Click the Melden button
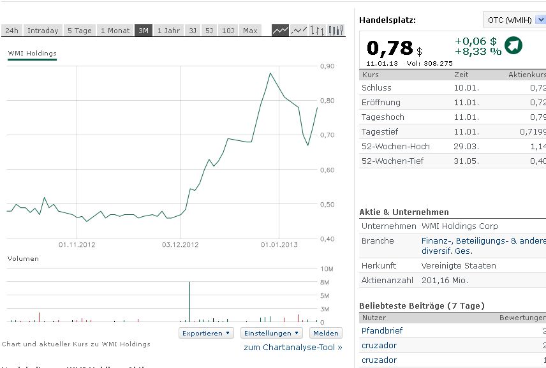This screenshot has height=368, width=546. coord(325,333)
